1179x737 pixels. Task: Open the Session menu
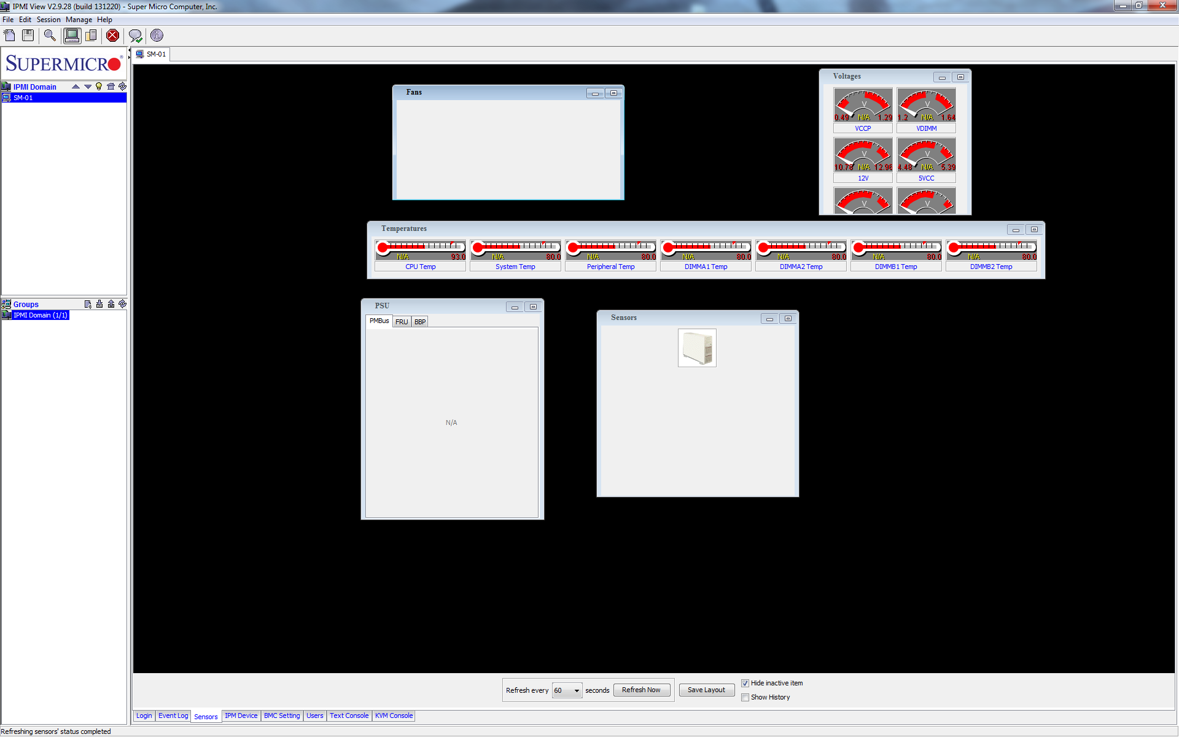click(x=48, y=20)
